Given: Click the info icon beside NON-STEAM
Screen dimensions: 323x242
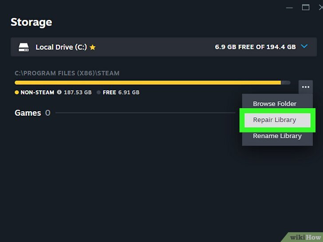Looking at the screenshot, I should click(x=59, y=92).
